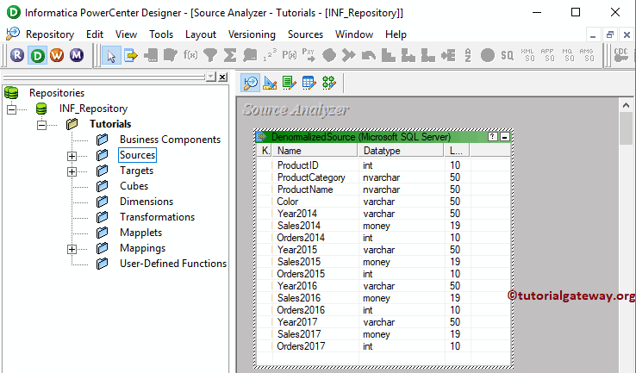Open the Versioning menu
636x373 pixels.
(252, 34)
